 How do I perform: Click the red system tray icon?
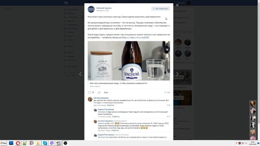pos(239,143)
